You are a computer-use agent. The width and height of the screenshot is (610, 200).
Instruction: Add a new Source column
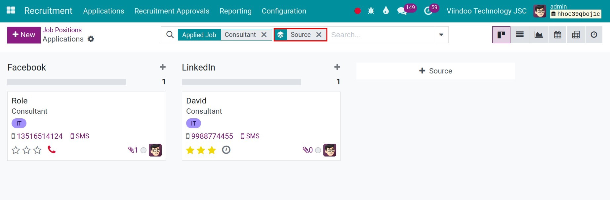pos(435,71)
